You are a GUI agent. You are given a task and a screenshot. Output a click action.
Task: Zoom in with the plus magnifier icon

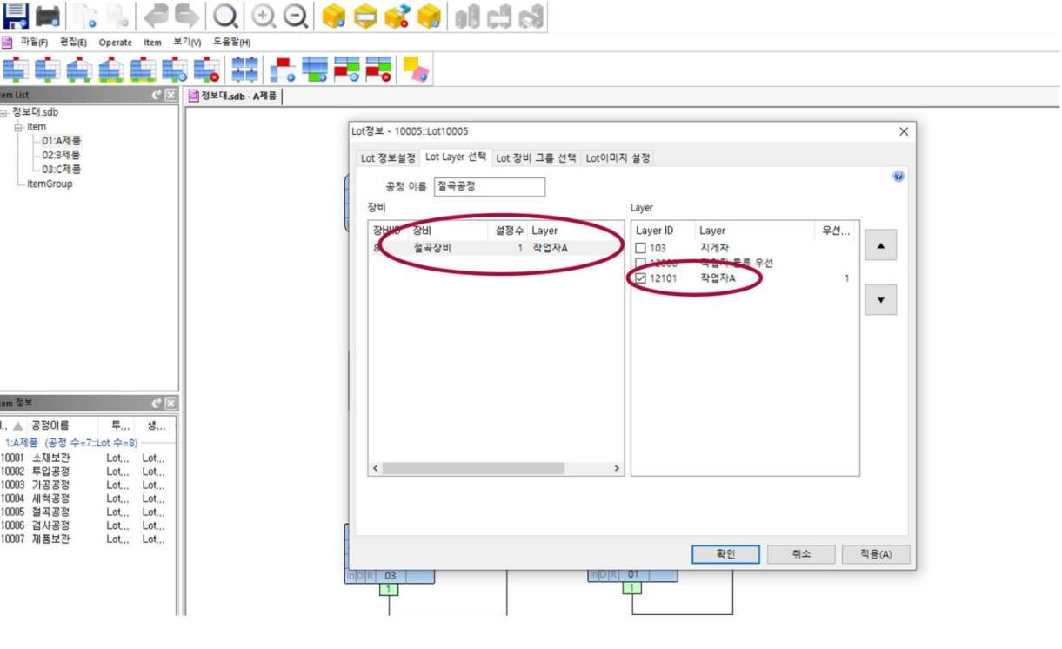pyautogui.click(x=264, y=16)
